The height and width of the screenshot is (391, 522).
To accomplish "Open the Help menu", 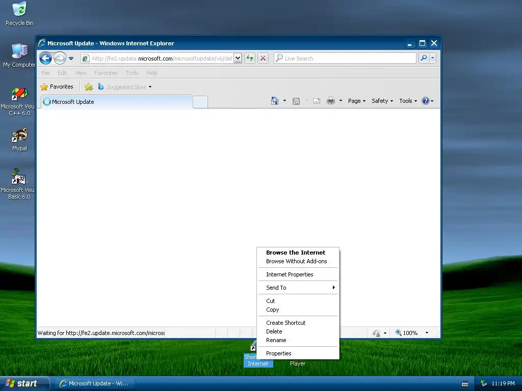I will 152,73.
